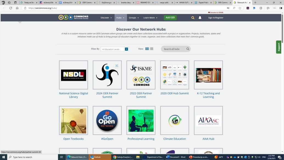Add this page to favorites star
284x160 pixels.
(240, 8)
